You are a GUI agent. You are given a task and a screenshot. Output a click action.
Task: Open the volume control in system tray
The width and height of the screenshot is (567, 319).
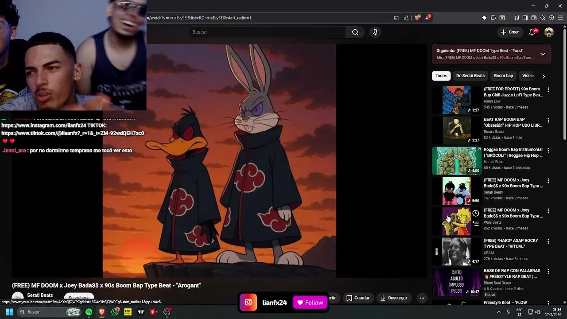click(x=538, y=312)
